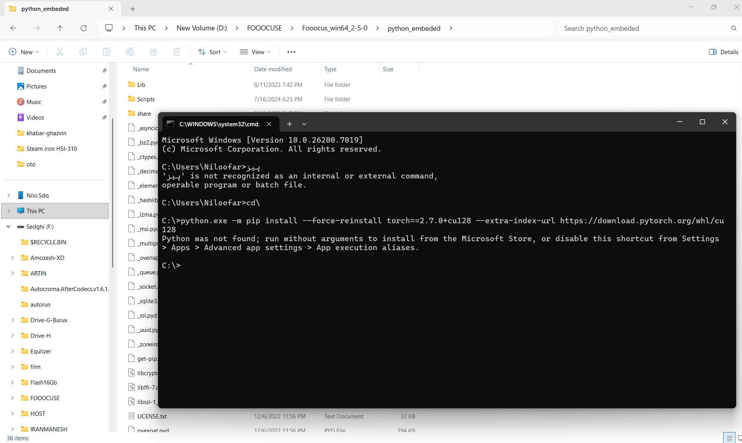This screenshot has width=742, height=443.
Task: Click the Up directory arrow
Action: click(x=60, y=28)
